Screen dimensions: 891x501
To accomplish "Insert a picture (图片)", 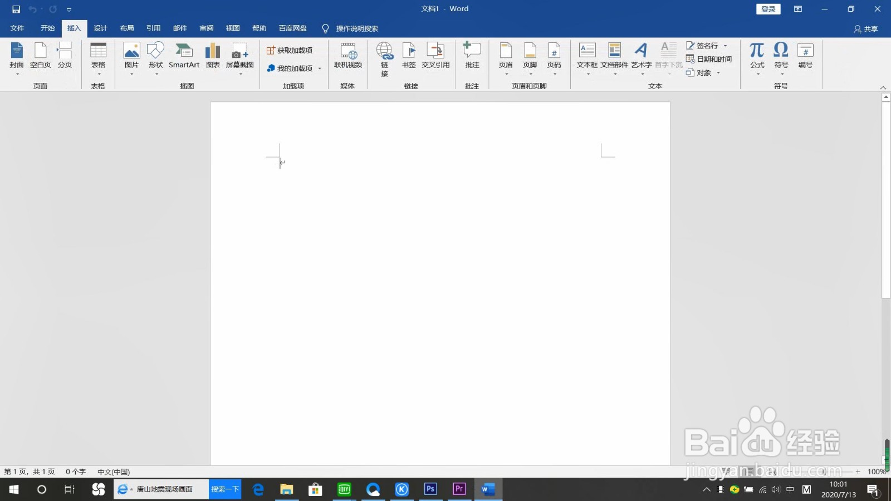I will pyautogui.click(x=131, y=58).
